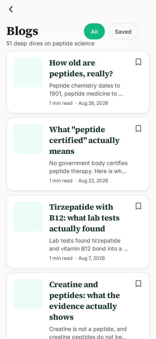The width and height of the screenshot is (156, 339).
Task: Open "Creatine and peptides: what the evidence actually shows"
Action: click(85, 301)
